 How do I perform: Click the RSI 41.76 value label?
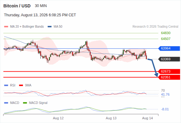tap(165, 94)
